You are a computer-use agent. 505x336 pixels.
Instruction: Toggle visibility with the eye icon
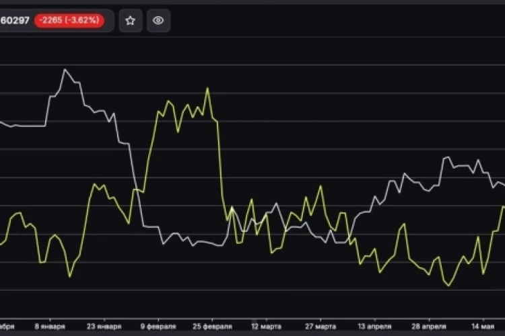[x=158, y=21]
